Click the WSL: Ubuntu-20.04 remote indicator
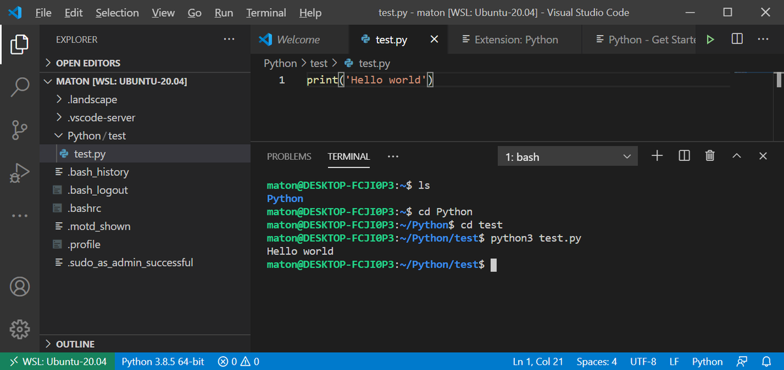The width and height of the screenshot is (784, 370). 58,362
